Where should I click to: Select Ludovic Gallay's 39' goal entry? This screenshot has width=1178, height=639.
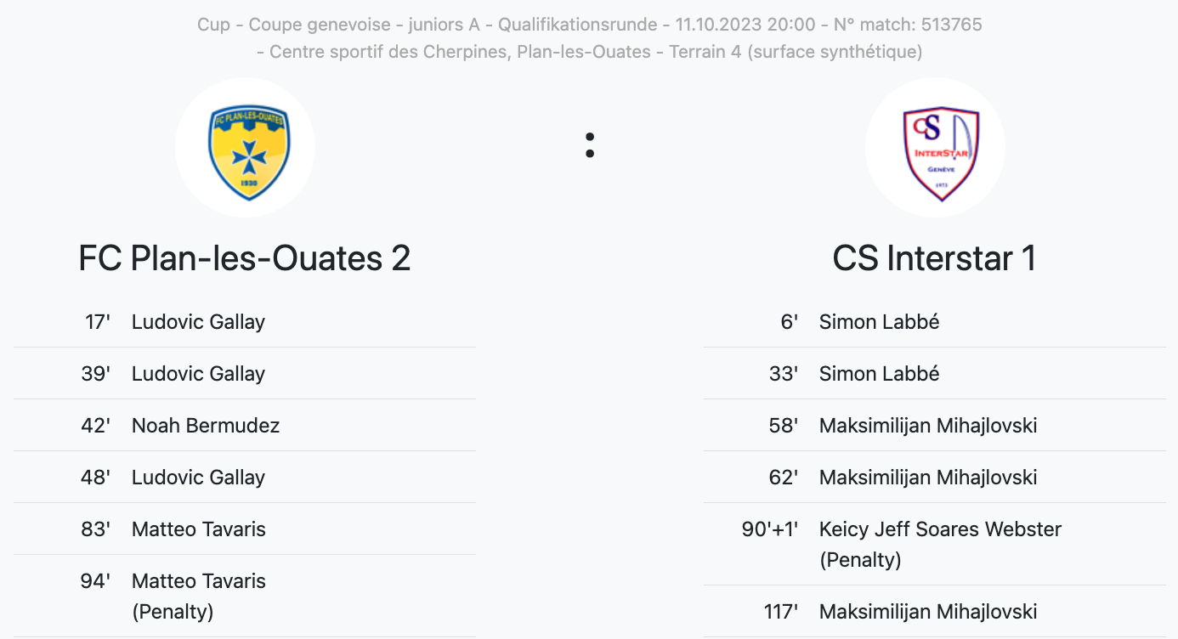(x=198, y=374)
